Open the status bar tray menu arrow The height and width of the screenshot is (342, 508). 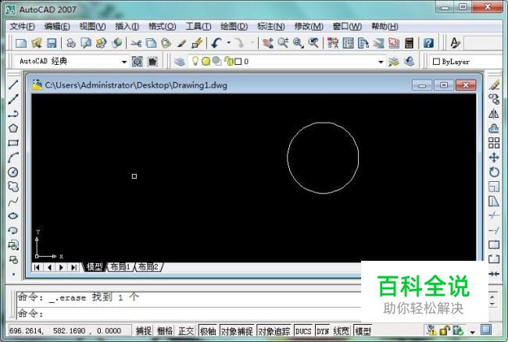(472, 332)
